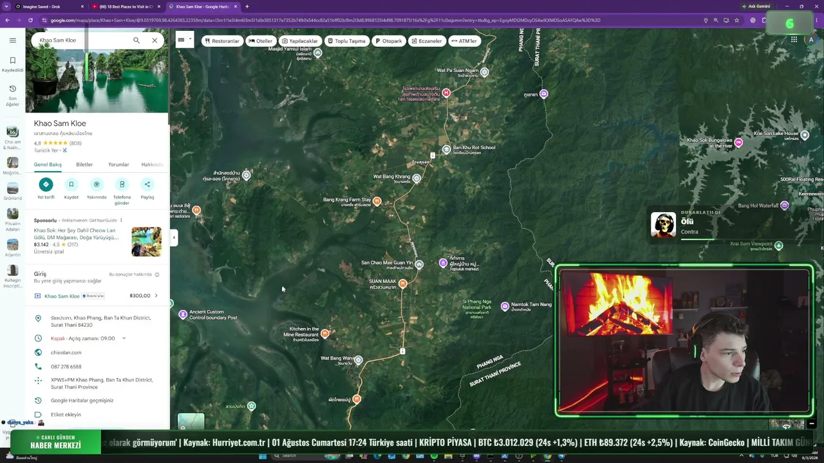824x463 pixels.
Task: Click the Ban Khu Rot School marker
Action: coord(446,149)
